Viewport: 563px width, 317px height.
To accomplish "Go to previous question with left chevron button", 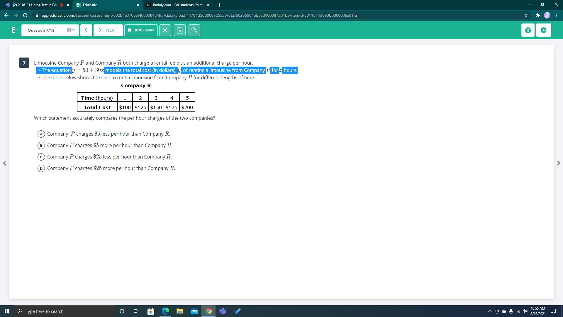I will pos(86,30).
